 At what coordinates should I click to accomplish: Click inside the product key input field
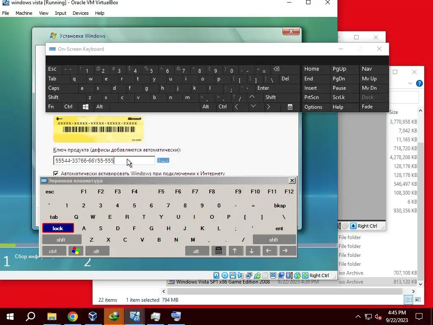click(x=104, y=160)
